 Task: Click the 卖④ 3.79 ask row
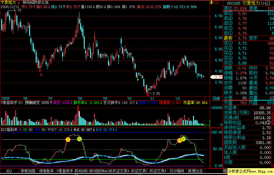point(249,18)
